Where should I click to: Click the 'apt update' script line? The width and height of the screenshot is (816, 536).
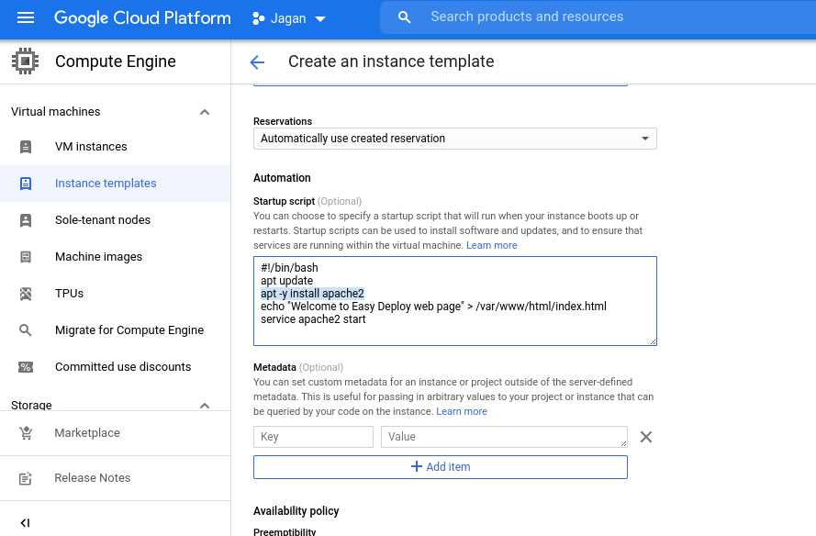286,281
